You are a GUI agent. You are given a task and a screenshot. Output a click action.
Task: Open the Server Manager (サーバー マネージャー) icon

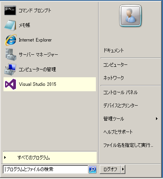(11, 55)
